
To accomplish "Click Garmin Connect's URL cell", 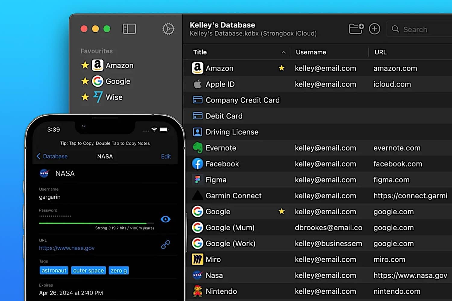I will point(410,196).
